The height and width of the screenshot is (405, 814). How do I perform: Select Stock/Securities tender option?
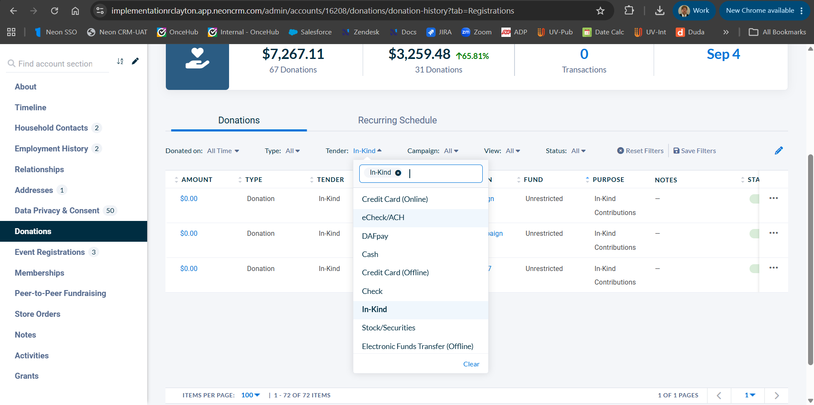coord(421,328)
